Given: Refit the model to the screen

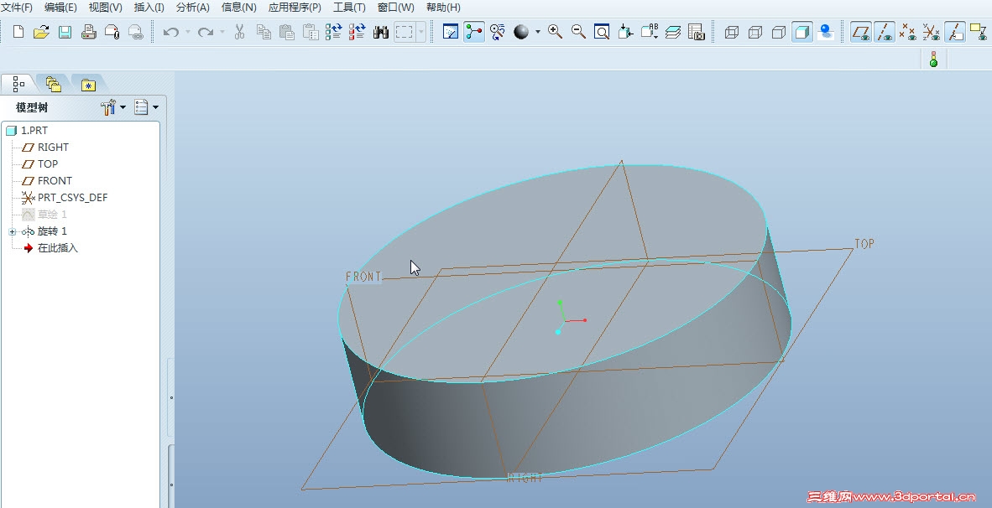Looking at the screenshot, I should (x=603, y=32).
